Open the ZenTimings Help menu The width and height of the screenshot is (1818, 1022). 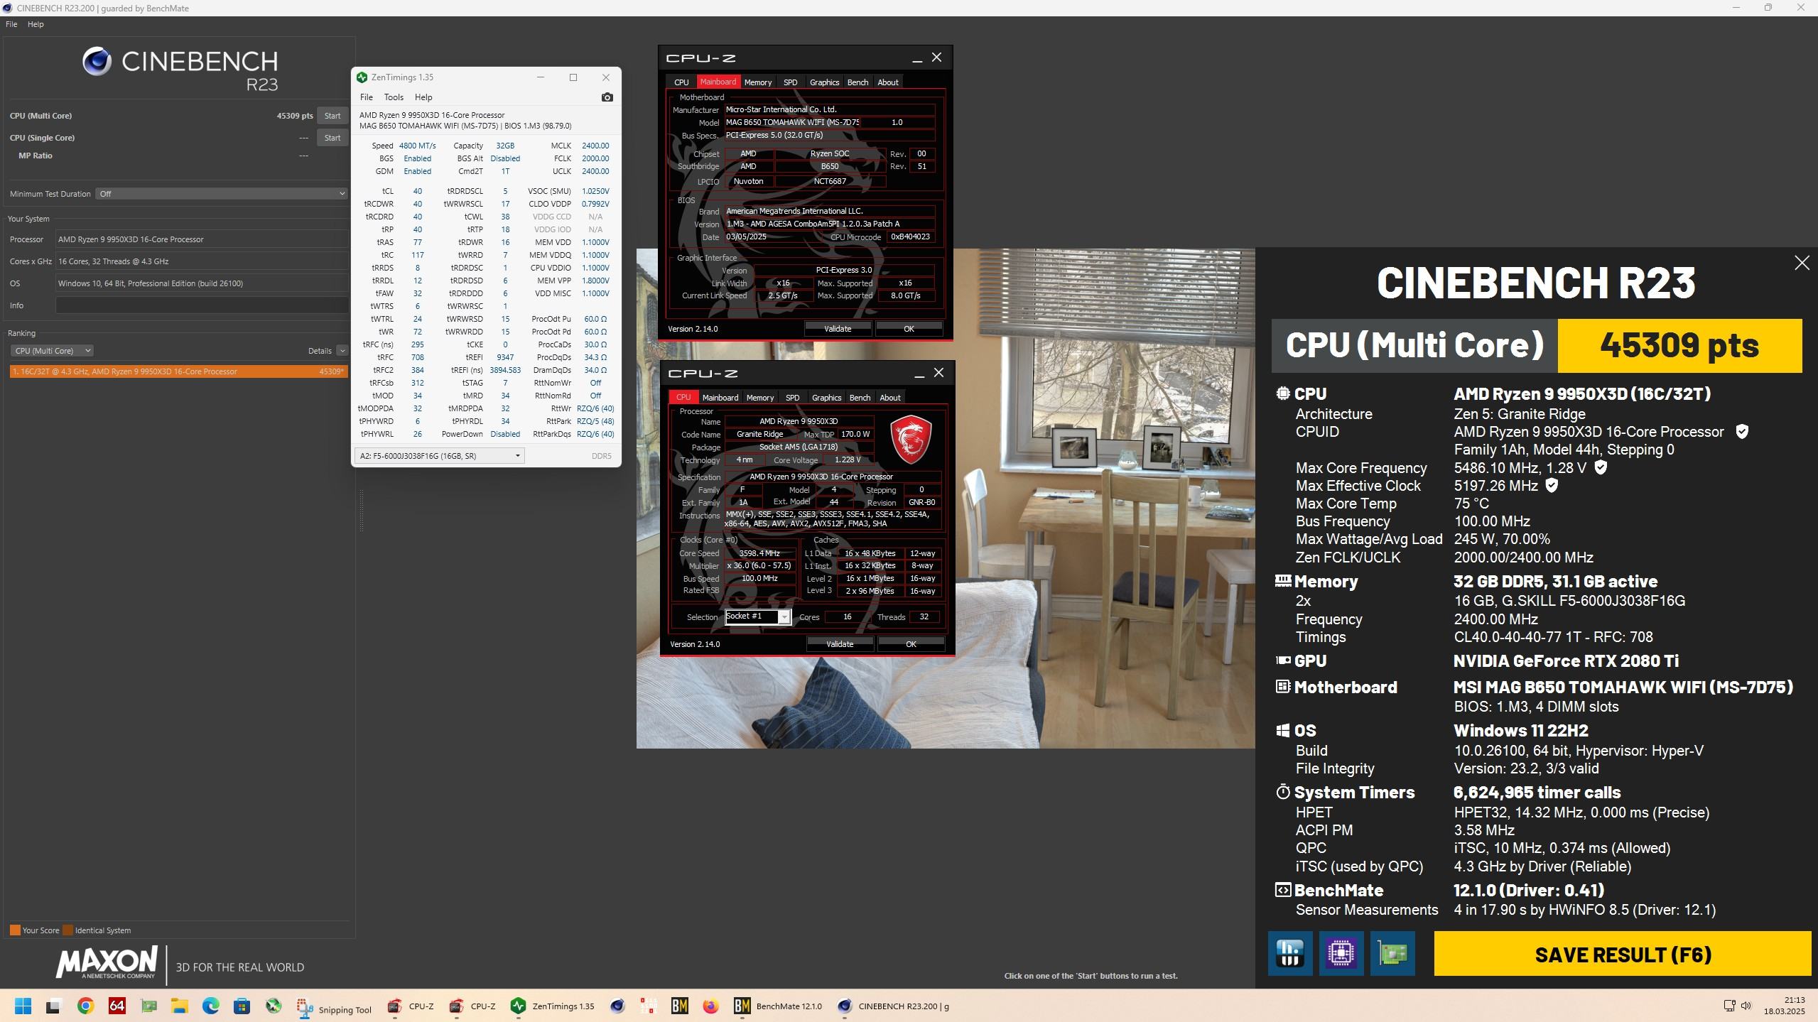point(423,97)
